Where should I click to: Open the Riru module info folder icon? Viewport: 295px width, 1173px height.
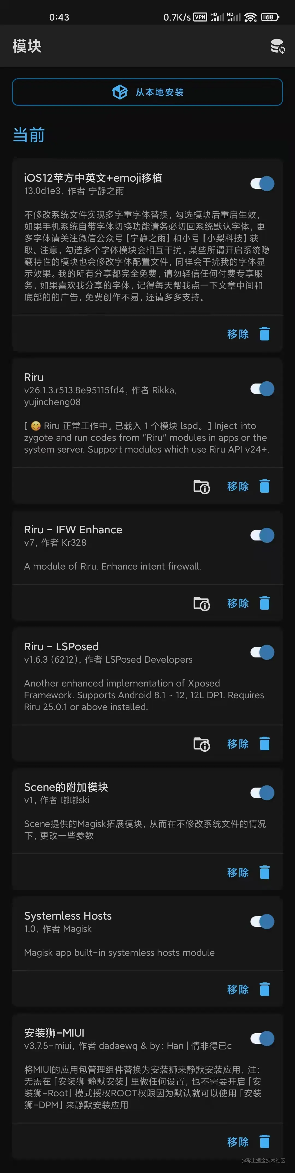(x=202, y=486)
